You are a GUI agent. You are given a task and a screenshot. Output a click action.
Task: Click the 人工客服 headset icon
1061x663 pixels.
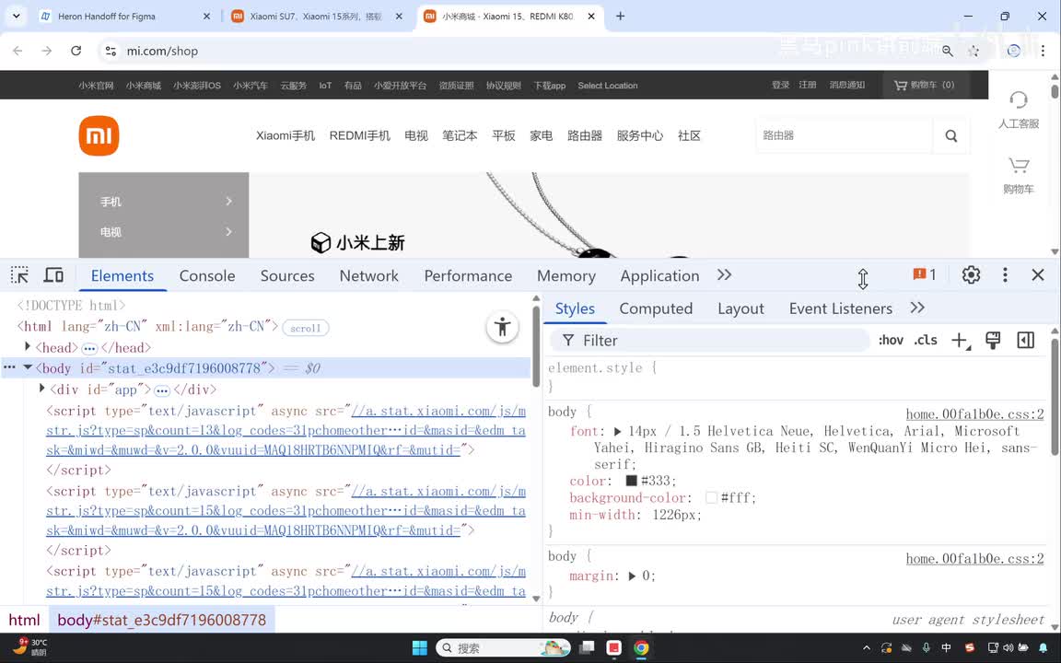[x=1018, y=100]
